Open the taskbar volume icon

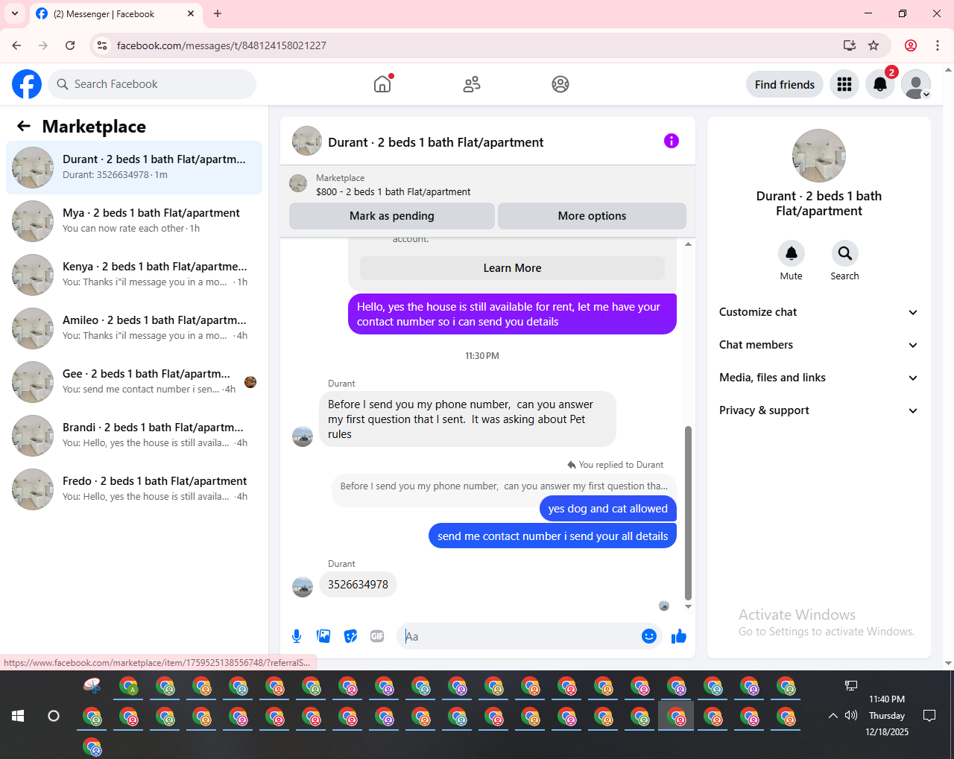[851, 716]
